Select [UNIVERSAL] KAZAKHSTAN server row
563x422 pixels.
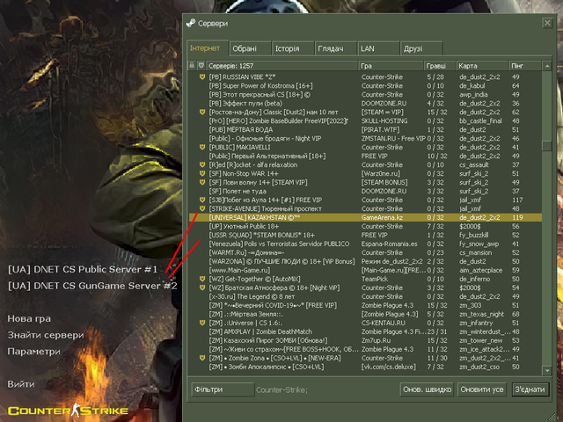365,217
